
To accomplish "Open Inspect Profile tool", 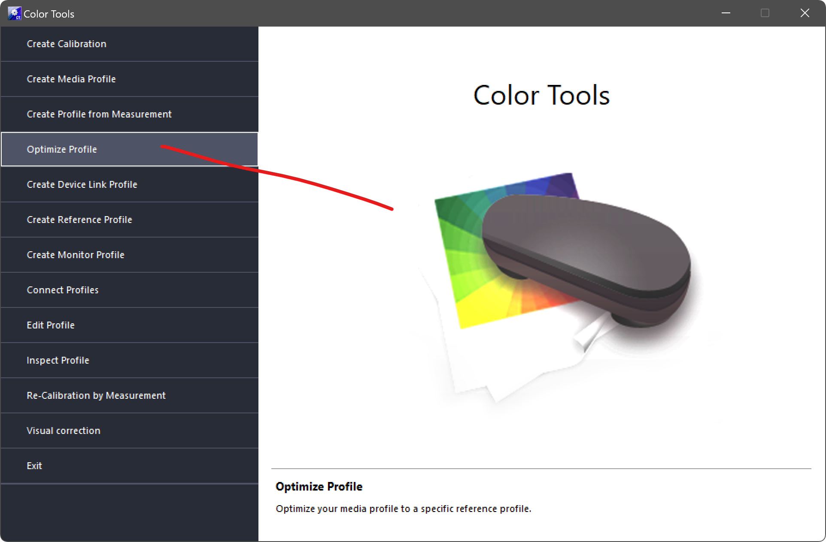I will [58, 360].
